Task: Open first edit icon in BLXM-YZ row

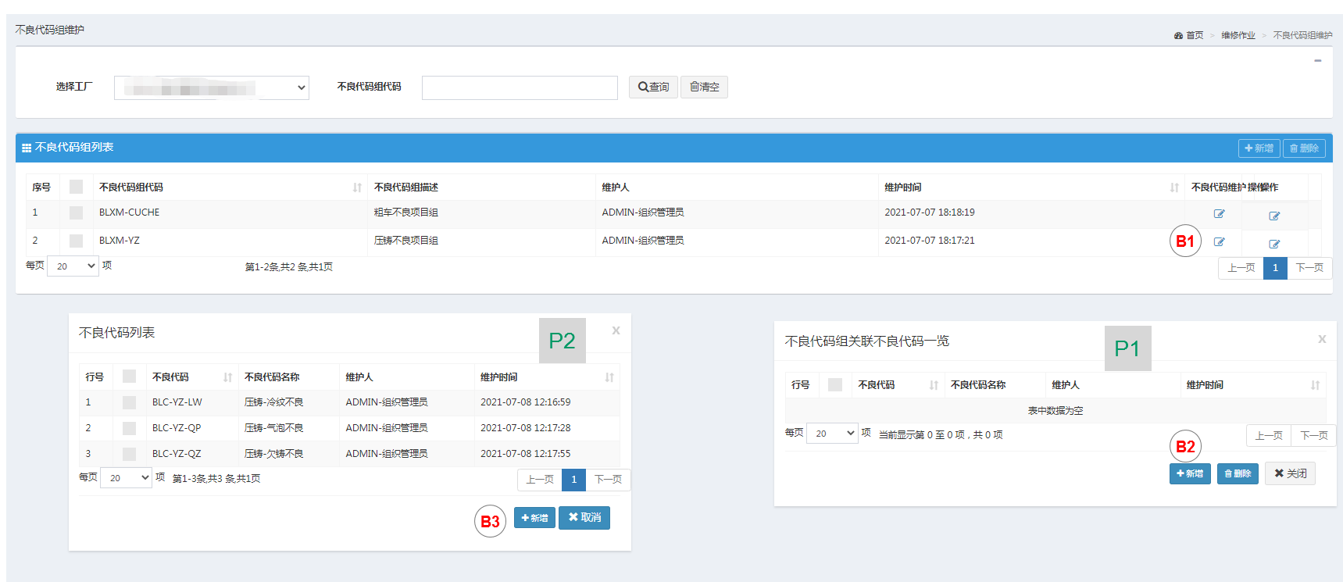Action: click(1219, 242)
